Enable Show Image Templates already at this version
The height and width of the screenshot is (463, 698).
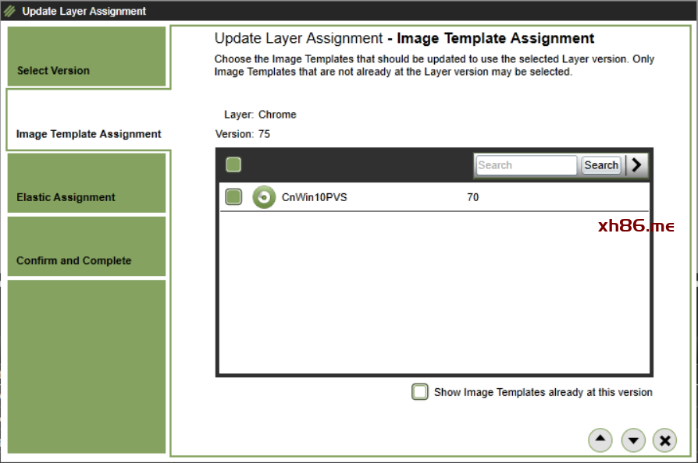tap(420, 392)
